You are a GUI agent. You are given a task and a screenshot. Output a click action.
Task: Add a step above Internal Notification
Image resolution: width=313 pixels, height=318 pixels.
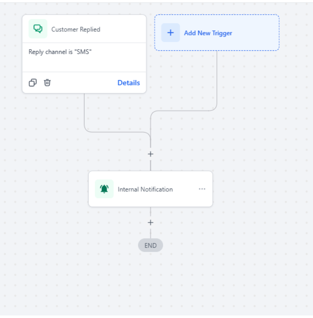tap(151, 154)
